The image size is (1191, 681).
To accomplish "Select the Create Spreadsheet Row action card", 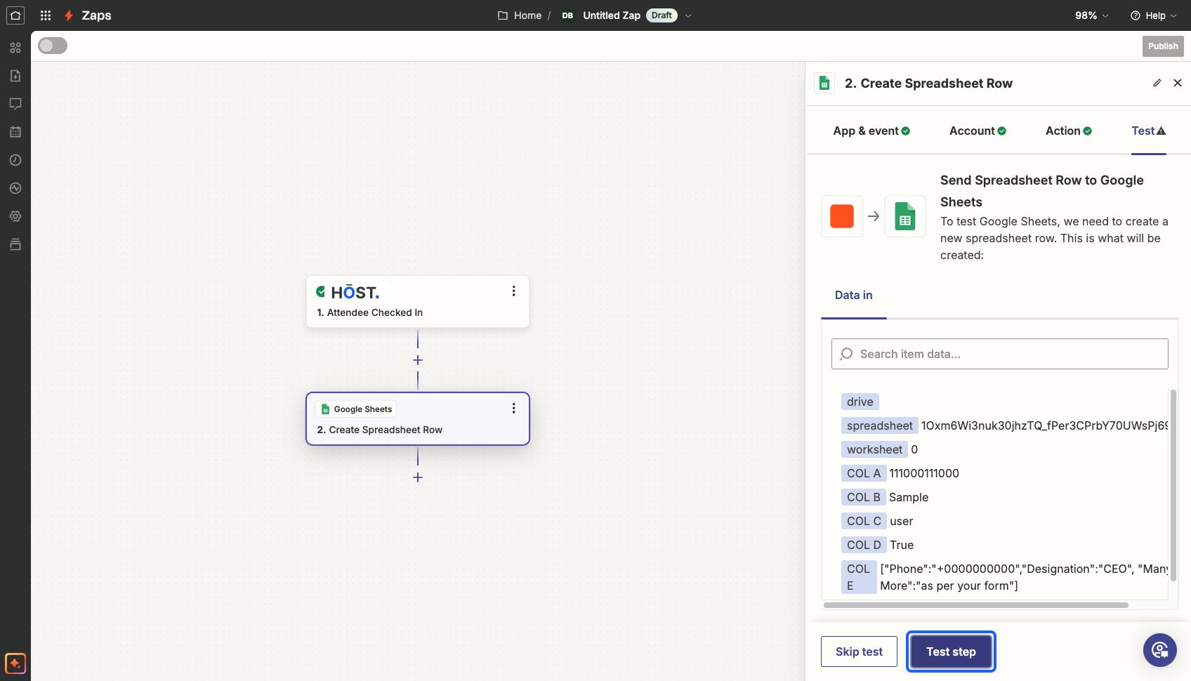I will (418, 418).
